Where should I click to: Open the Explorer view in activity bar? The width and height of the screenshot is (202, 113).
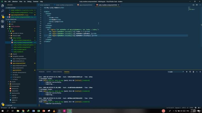tap(3, 6)
